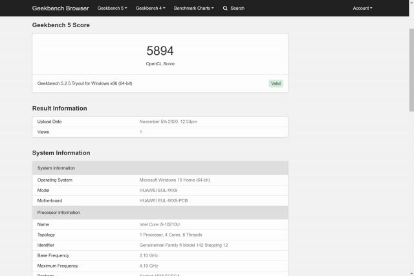This screenshot has width=414, height=276.
Task: Click the Identifier row label
Action: pos(46,245)
